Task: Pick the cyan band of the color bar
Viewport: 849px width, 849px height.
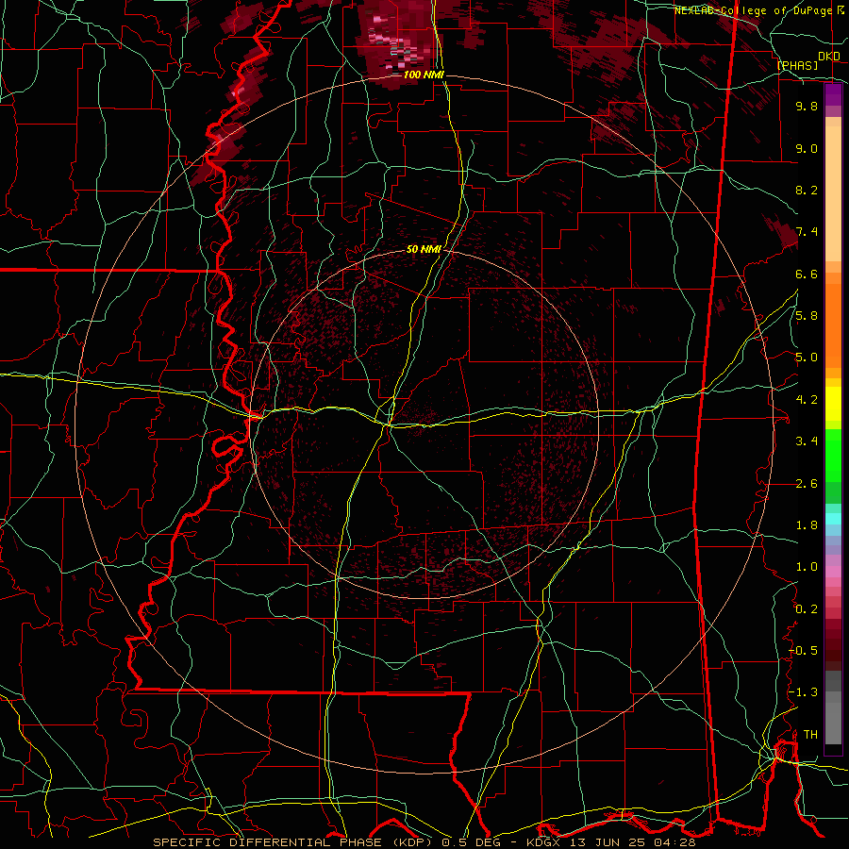Action: (x=833, y=519)
